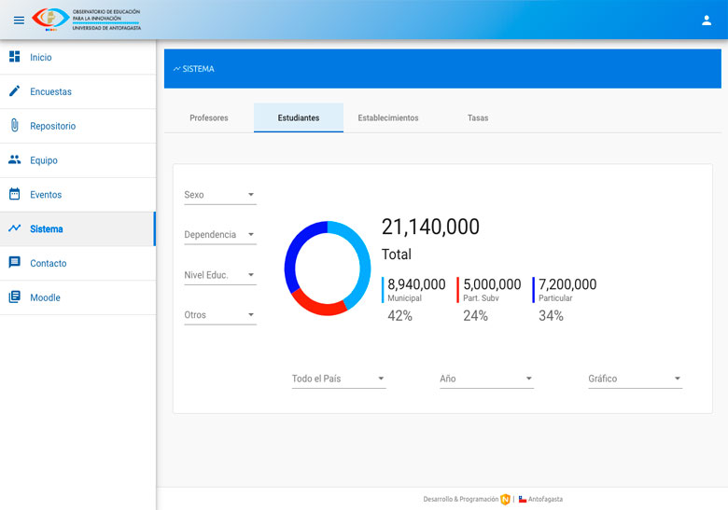Image resolution: width=728 pixels, height=510 pixels.
Task: Open Encuestas in the sidebar
Action: pyautogui.click(x=78, y=91)
